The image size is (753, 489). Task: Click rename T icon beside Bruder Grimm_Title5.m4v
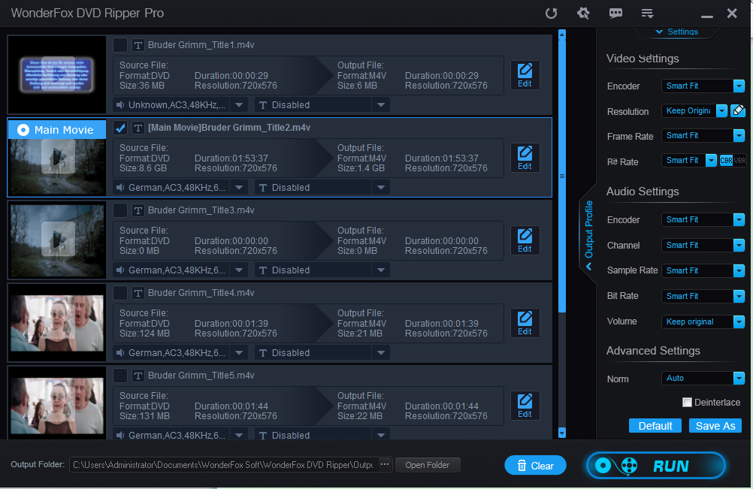point(138,376)
